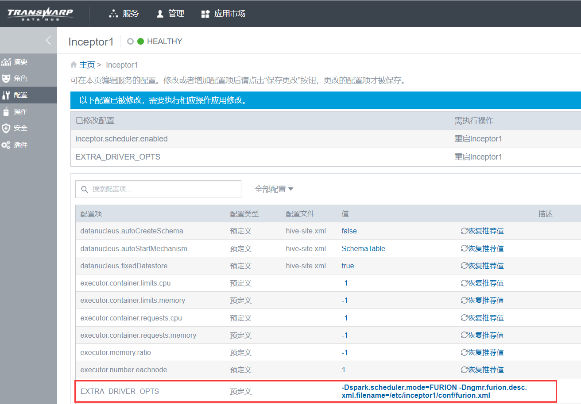Click the executor.container.requests.memory row name
Viewport: 581px width, 404px height.
click(138, 335)
